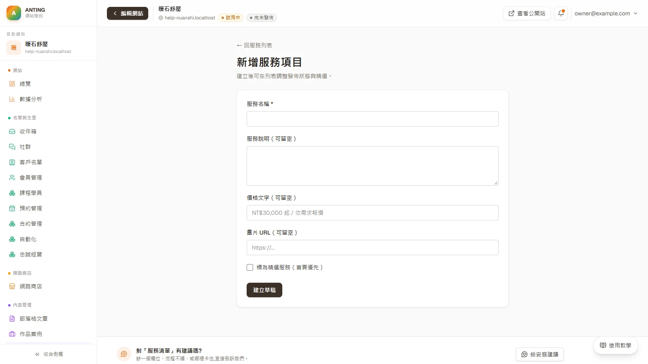Open 自動化 automation page

point(48,239)
